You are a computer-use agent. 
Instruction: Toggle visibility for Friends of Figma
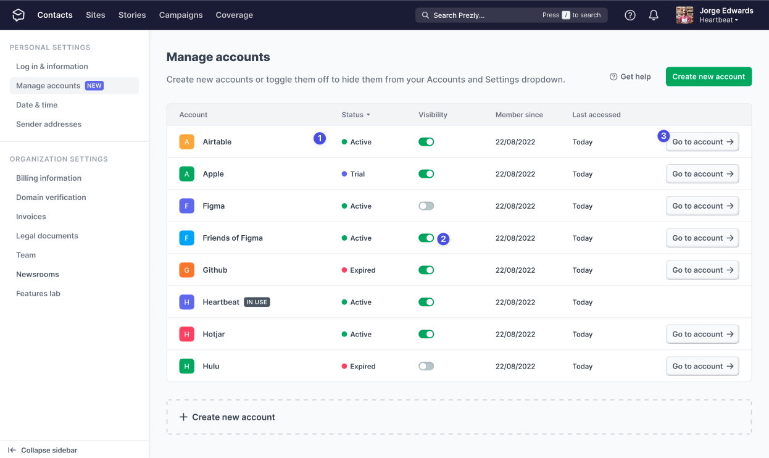coord(426,238)
